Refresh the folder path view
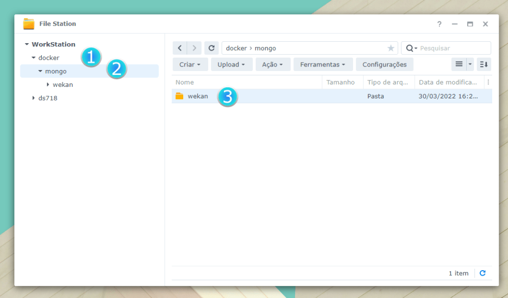 (212, 48)
